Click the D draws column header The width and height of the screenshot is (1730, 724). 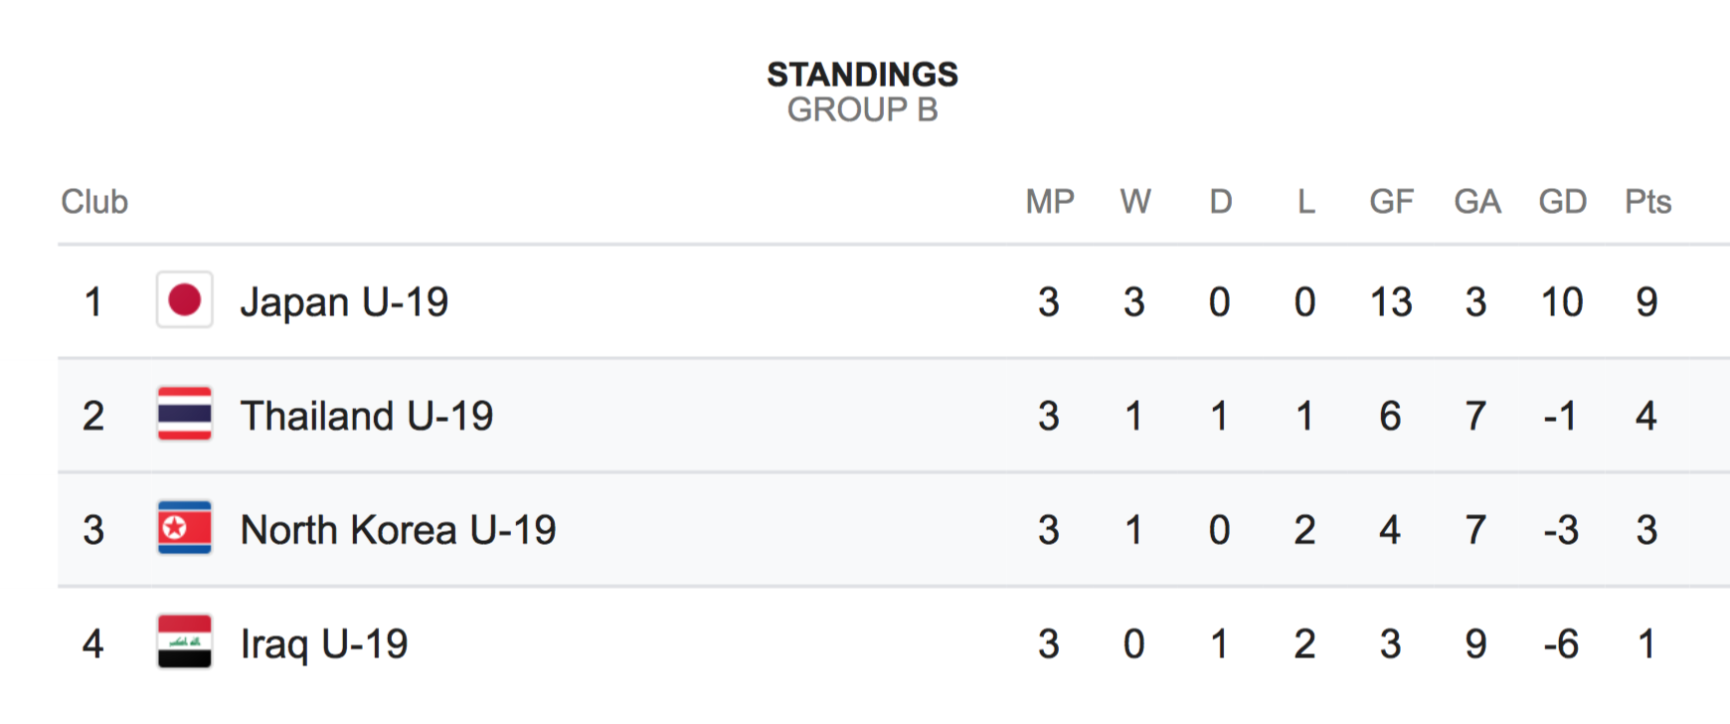(x=1220, y=202)
